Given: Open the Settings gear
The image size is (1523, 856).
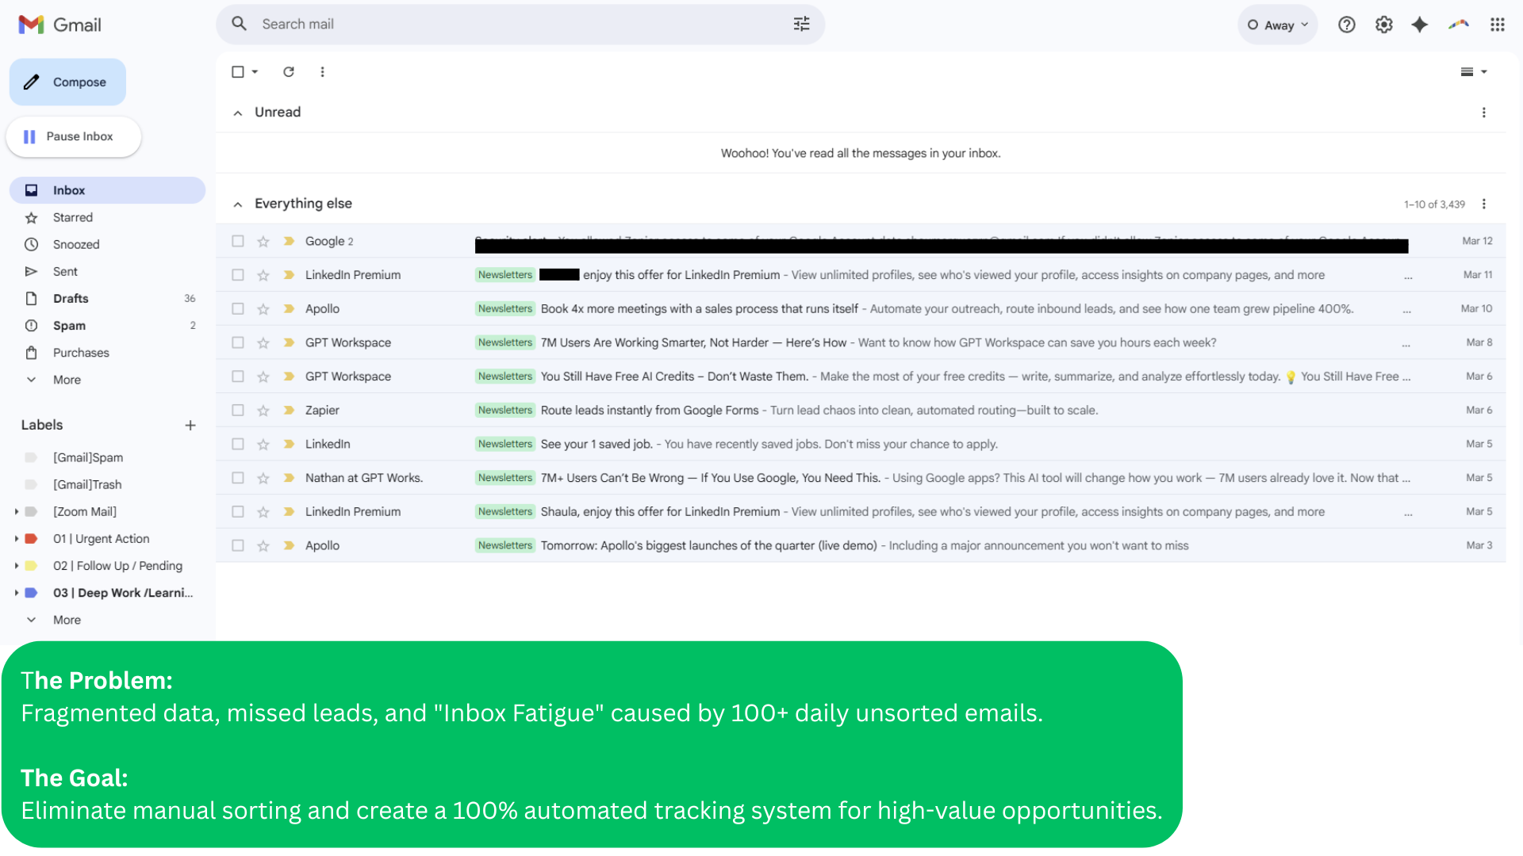Looking at the screenshot, I should pos(1383,25).
